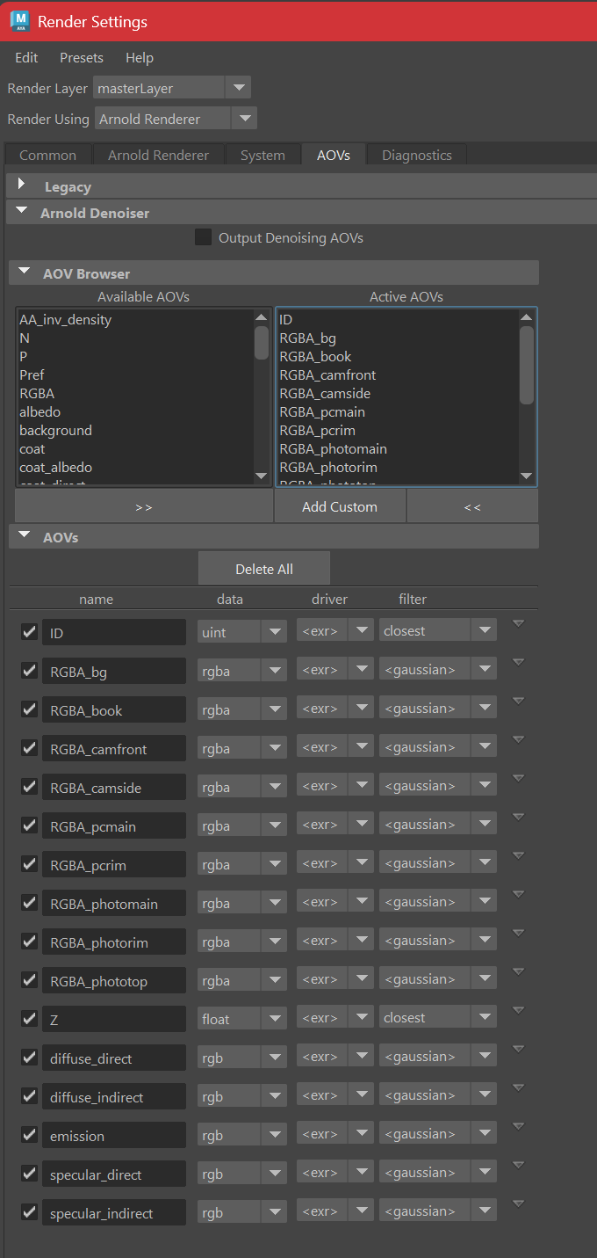The image size is (597, 1258).
Task: Click the Delete All button
Action: click(264, 569)
